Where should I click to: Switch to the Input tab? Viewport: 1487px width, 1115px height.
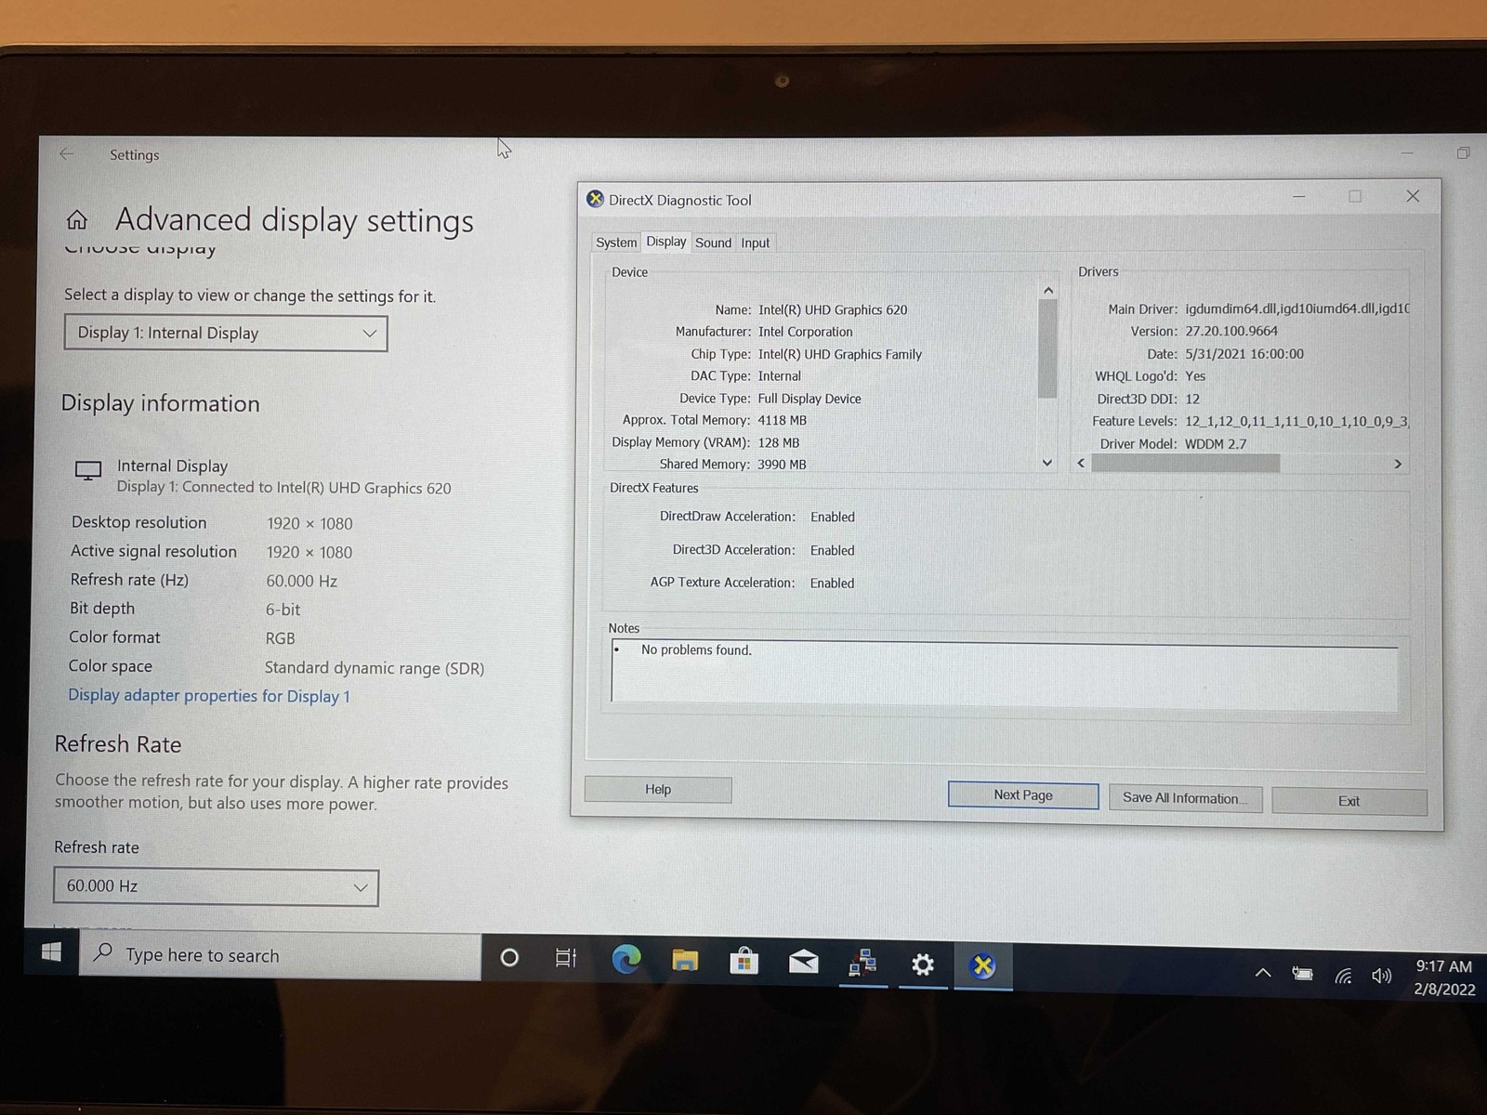pos(756,243)
